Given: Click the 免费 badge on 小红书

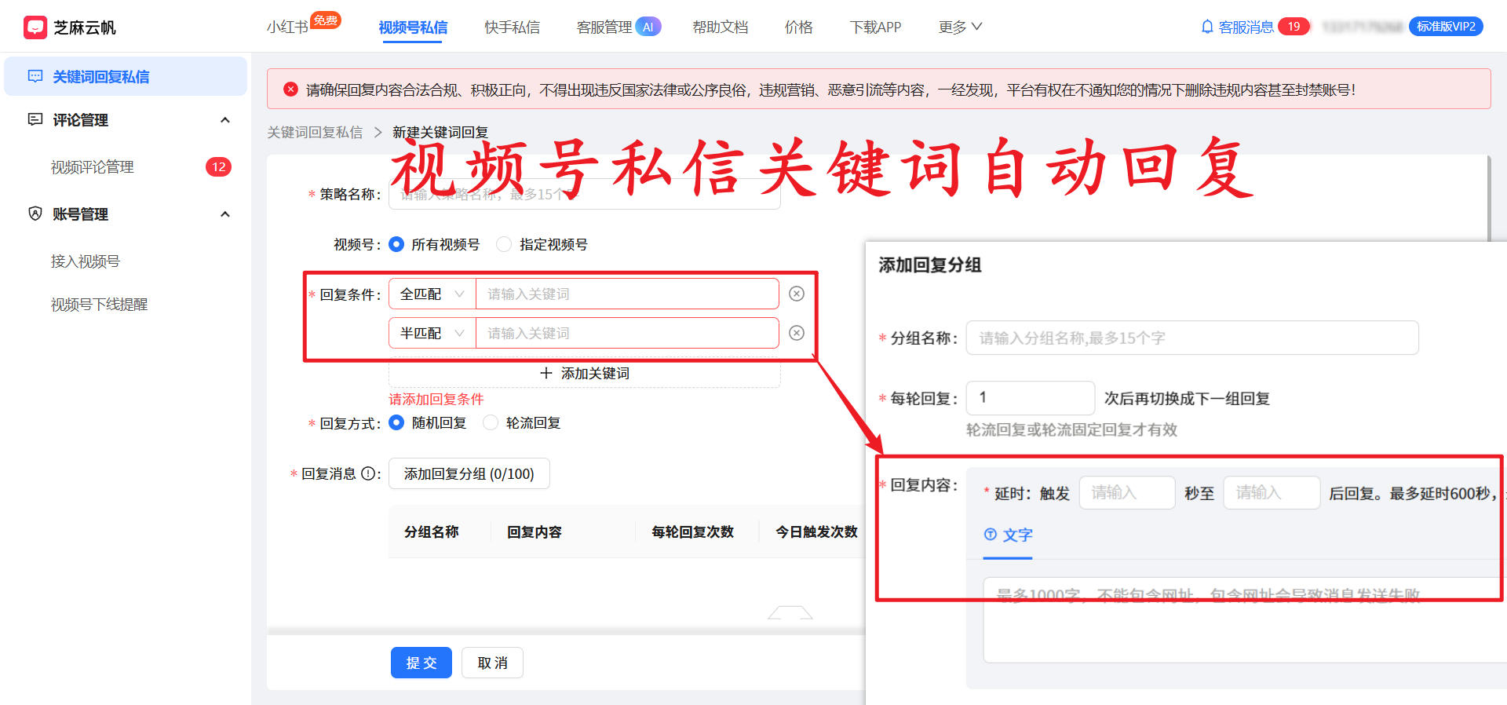Looking at the screenshot, I should tap(325, 20).
